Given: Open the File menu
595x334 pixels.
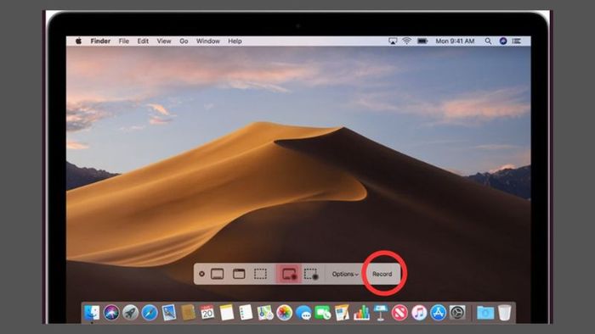Looking at the screenshot, I should [x=124, y=41].
